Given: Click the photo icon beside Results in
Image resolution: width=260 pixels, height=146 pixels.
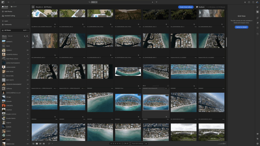Looking at the screenshot, I should click(33, 7).
